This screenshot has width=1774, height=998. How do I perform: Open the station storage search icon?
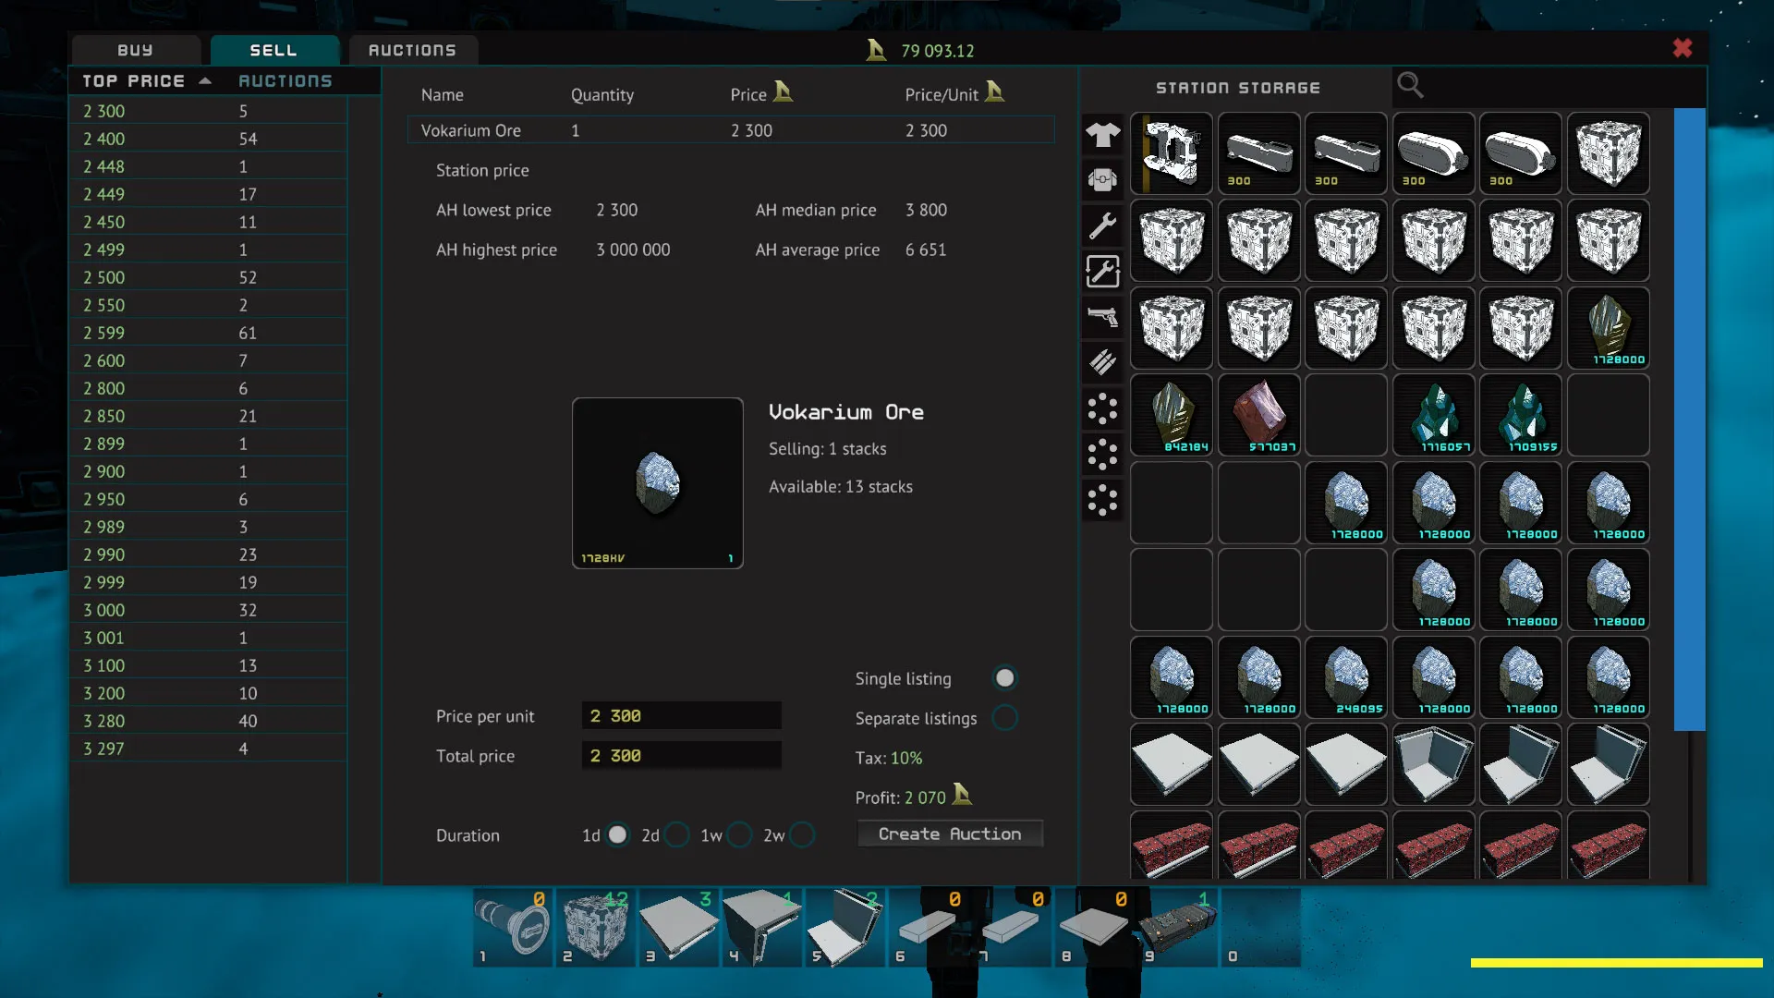click(x=1410, y=85)
